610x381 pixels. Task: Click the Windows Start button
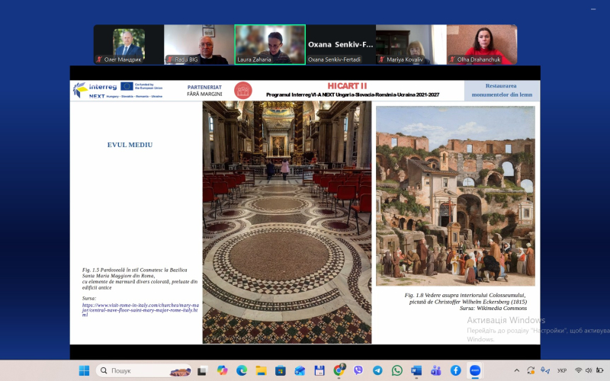tap(84, 370)
